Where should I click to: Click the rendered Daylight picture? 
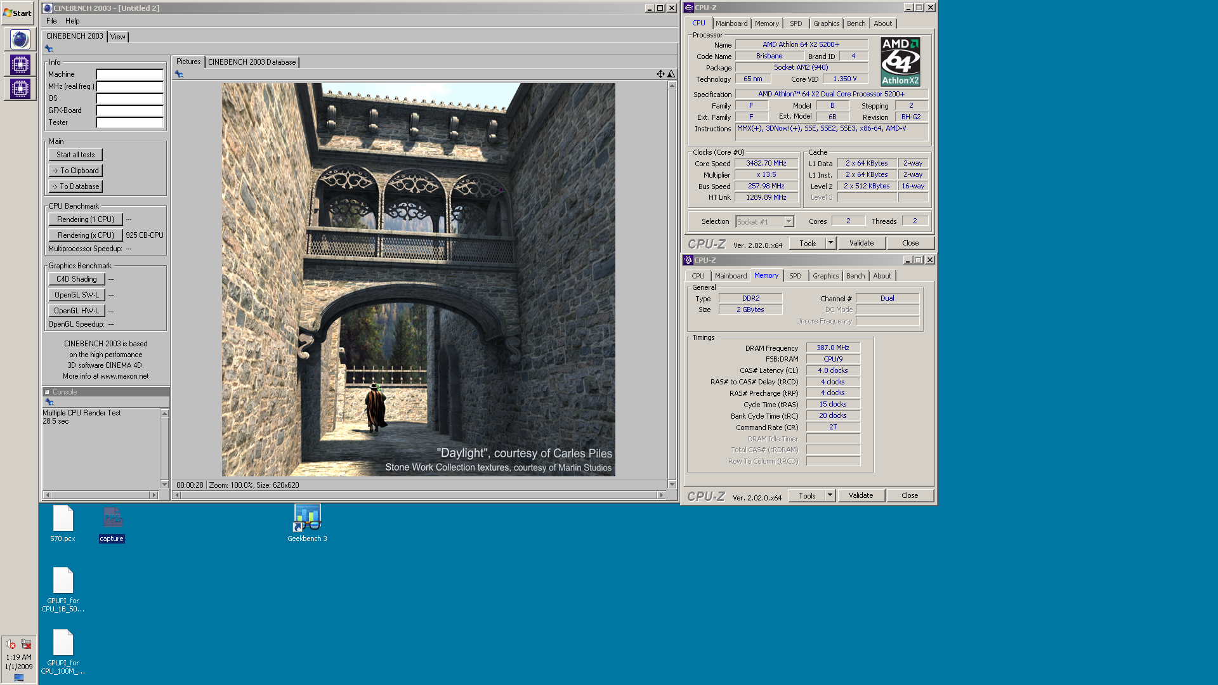(x=418, y=280)
